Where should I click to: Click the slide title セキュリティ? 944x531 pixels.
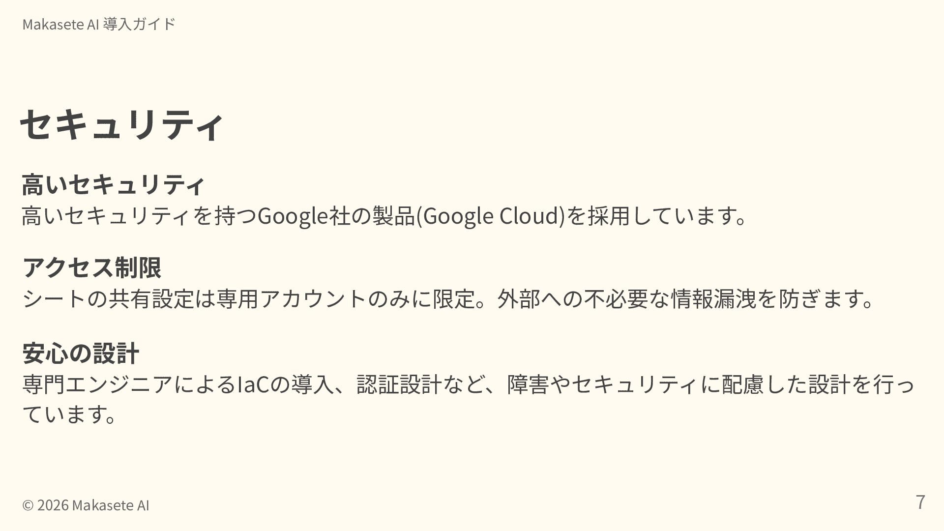coord(121,124)
